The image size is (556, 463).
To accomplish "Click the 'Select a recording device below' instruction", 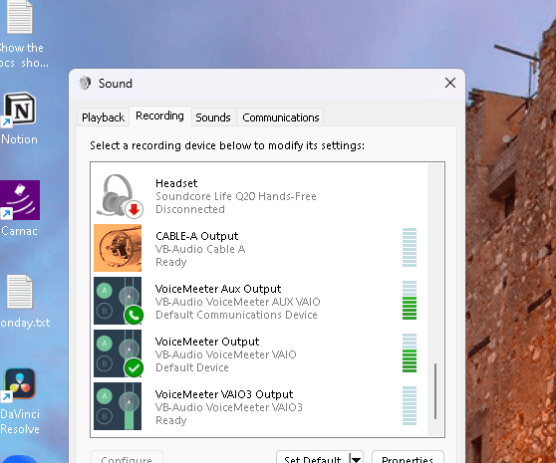I will point(227,145).
